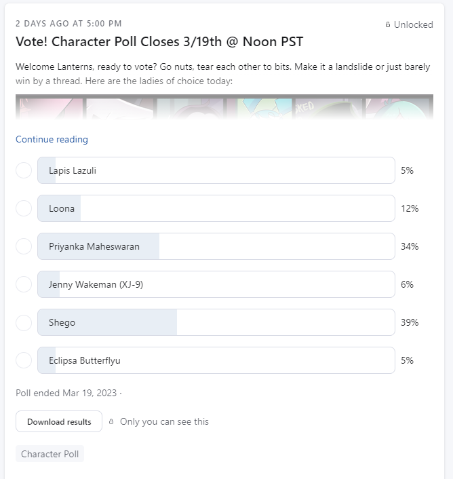Select the Loona radio button
The image size is (453, 479).
(x=24, y=208)
